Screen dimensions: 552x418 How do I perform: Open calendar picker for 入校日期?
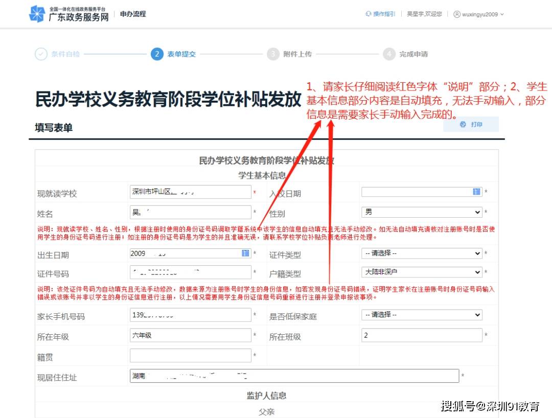click(x=476, y=192)
